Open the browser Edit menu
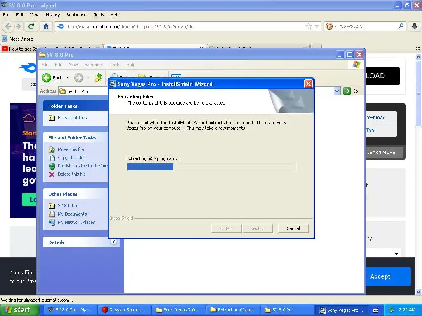Screen dimensions: 422x316 click(20, 15)
